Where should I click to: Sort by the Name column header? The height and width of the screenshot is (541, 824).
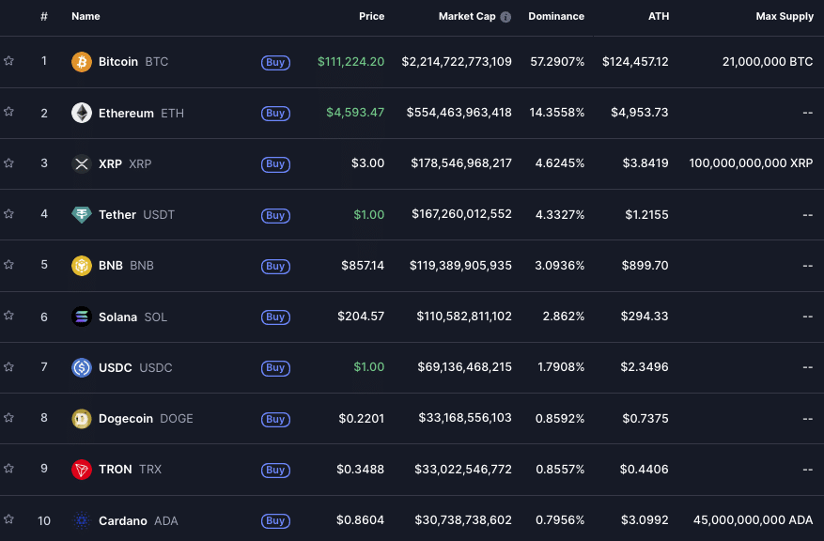[x=86, y=16]
